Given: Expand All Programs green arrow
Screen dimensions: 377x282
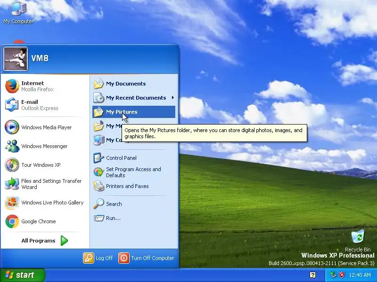Looking at the screenshot, I should [x=64, y=241].
